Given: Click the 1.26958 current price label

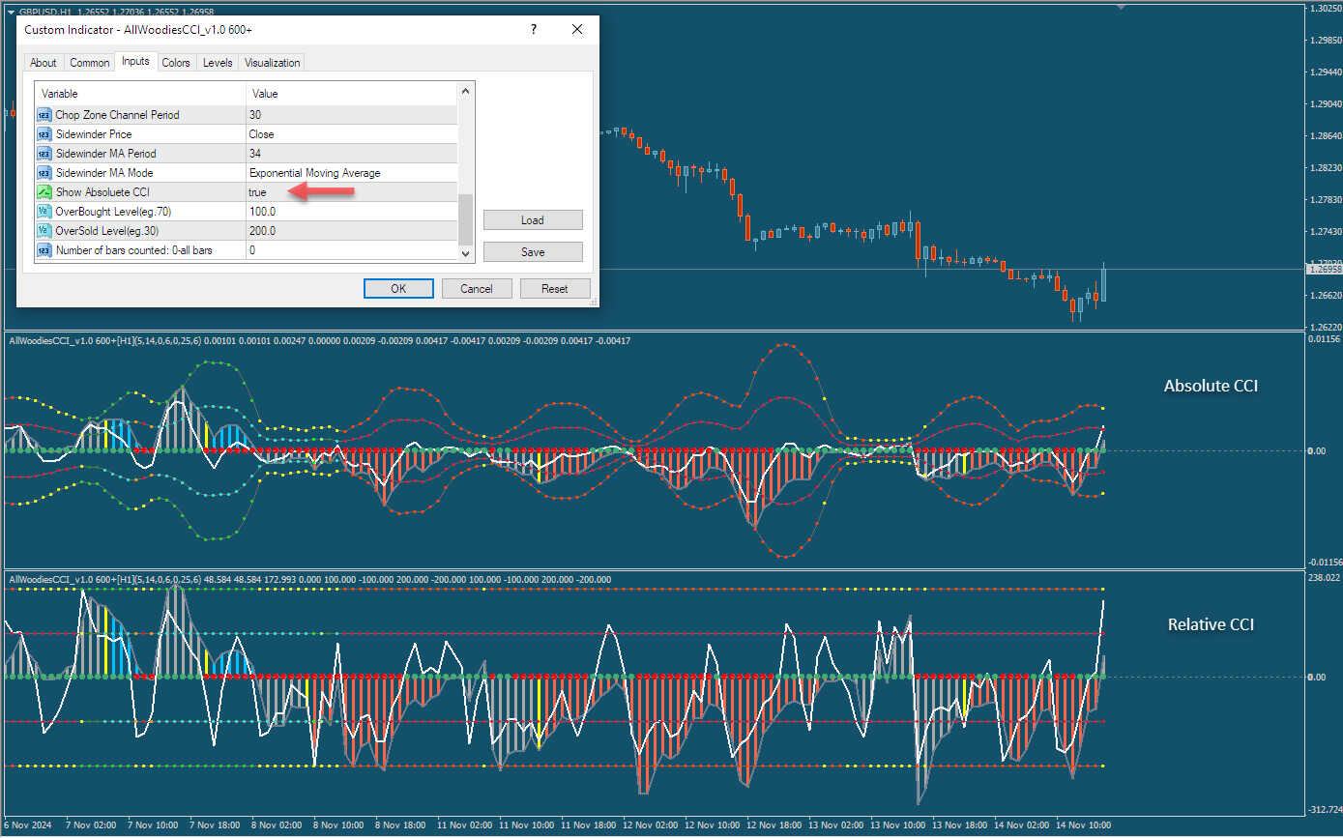Looking at the screenshot, I should click(1325, 270).
